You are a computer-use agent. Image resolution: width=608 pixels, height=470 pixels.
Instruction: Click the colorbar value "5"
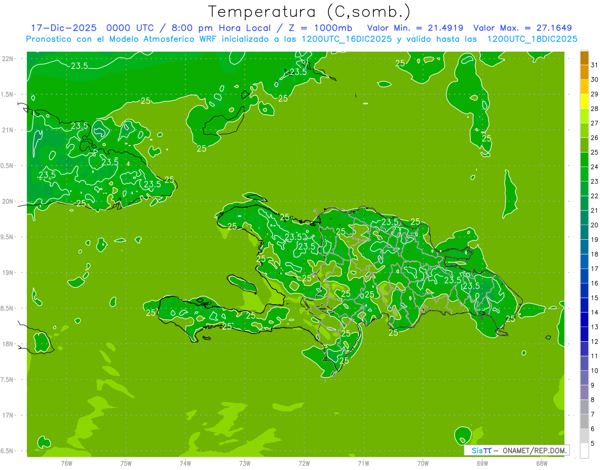pos(593,444)
